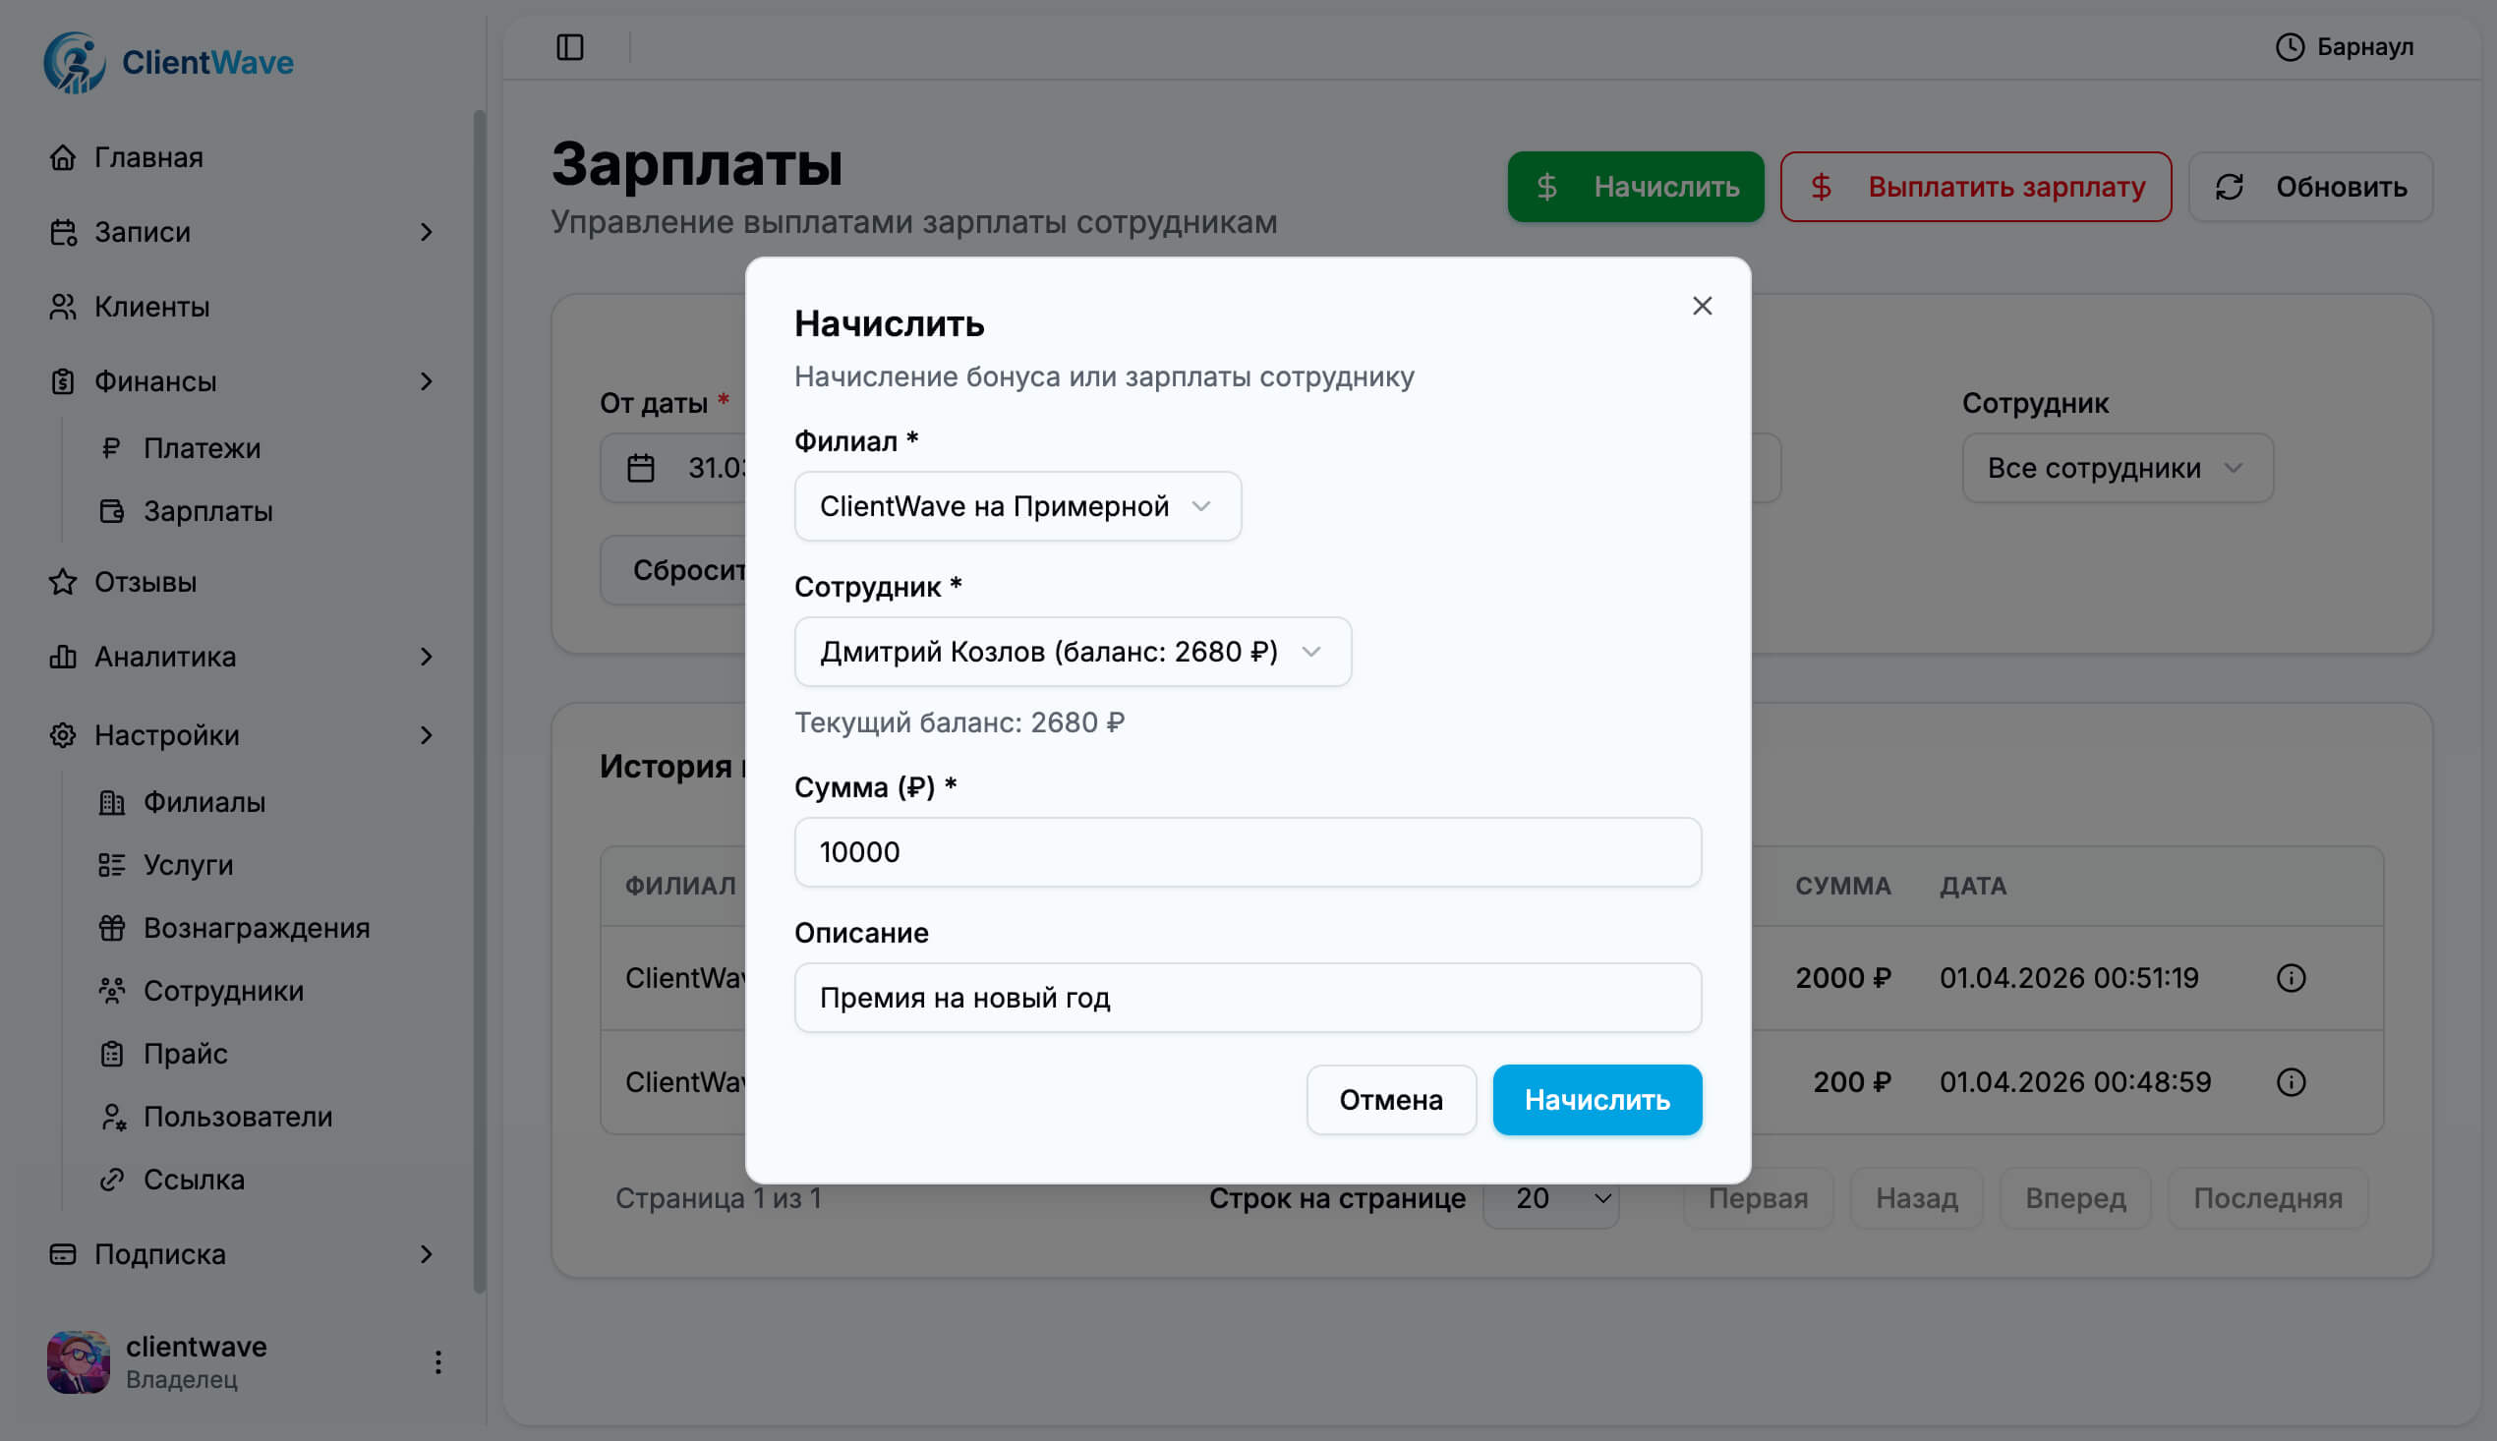Open the Сотрудник dropdown showing Дмитрий Козлов
Viewport: 2497px width, 1441px height.
[x=1072, y=652]
